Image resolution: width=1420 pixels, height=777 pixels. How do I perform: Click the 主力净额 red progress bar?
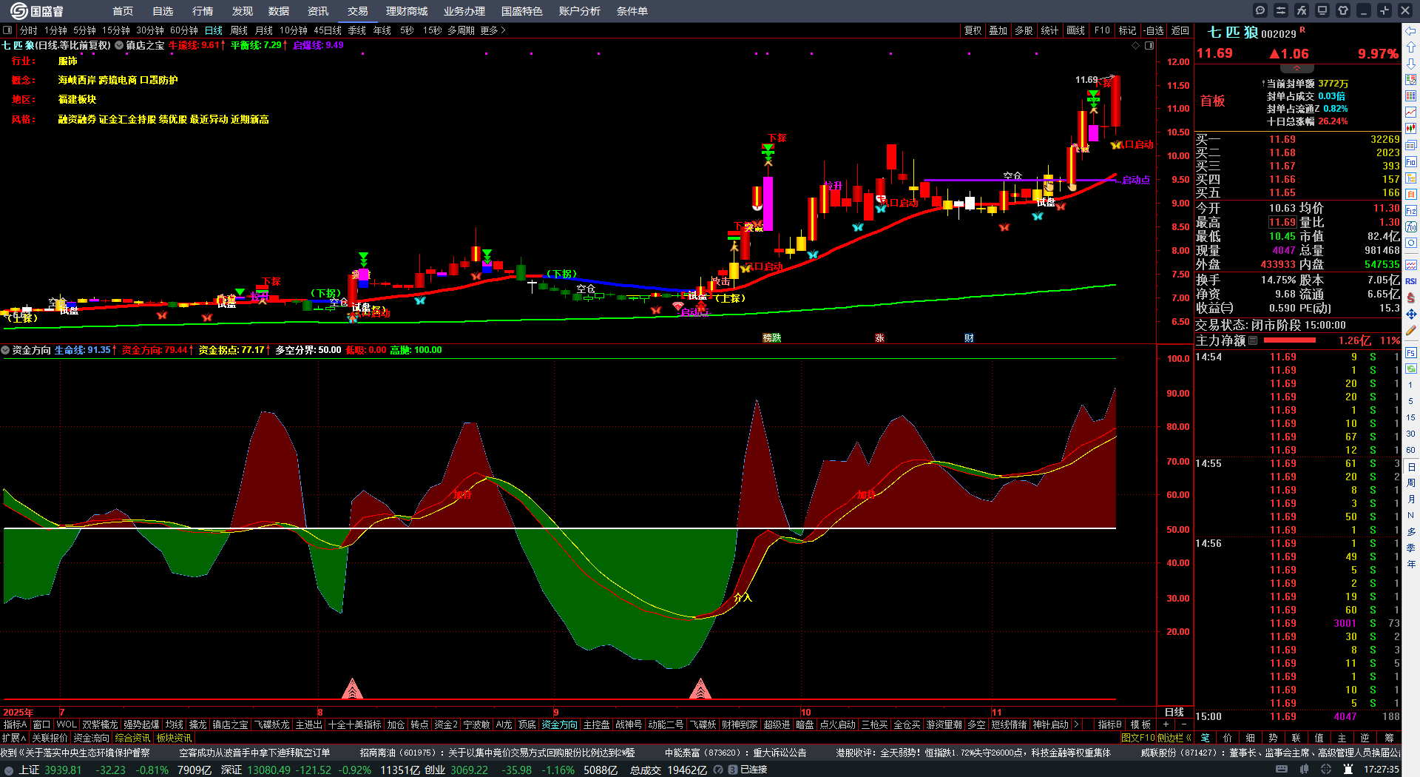click(1290, 340)
